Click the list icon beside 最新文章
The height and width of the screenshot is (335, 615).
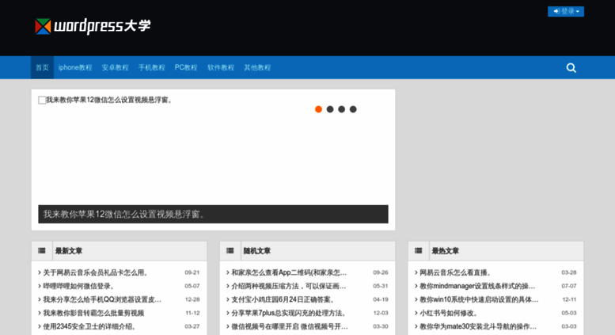pos(42,251)
